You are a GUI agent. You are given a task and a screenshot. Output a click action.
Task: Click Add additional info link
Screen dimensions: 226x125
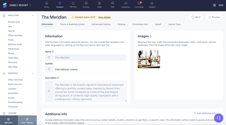pos(206,113)
